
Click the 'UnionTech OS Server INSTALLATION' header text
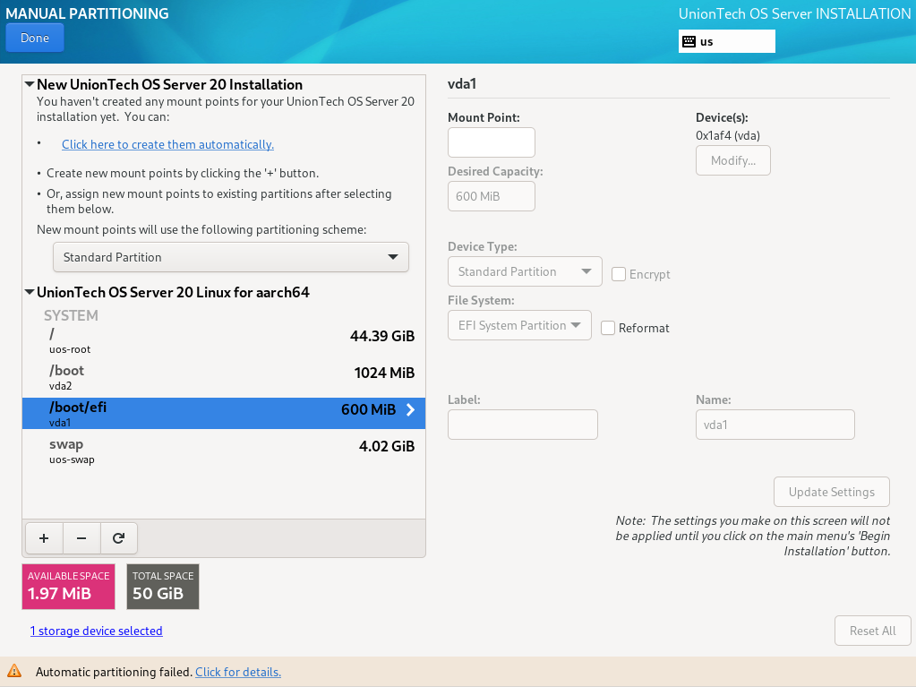tap(794, 14)
